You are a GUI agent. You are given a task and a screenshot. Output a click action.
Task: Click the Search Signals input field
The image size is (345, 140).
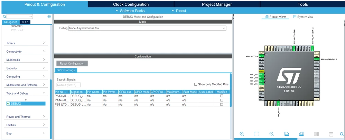[x=69, y=85]
